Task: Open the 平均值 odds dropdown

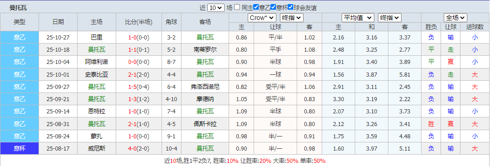Action: 358,18
